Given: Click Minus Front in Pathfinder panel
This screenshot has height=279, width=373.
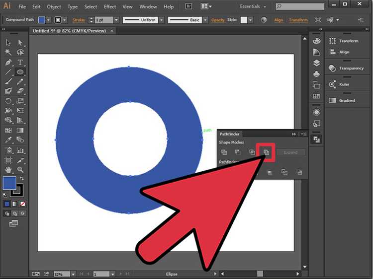Looking at the screenshot, I should coord(237,152).
